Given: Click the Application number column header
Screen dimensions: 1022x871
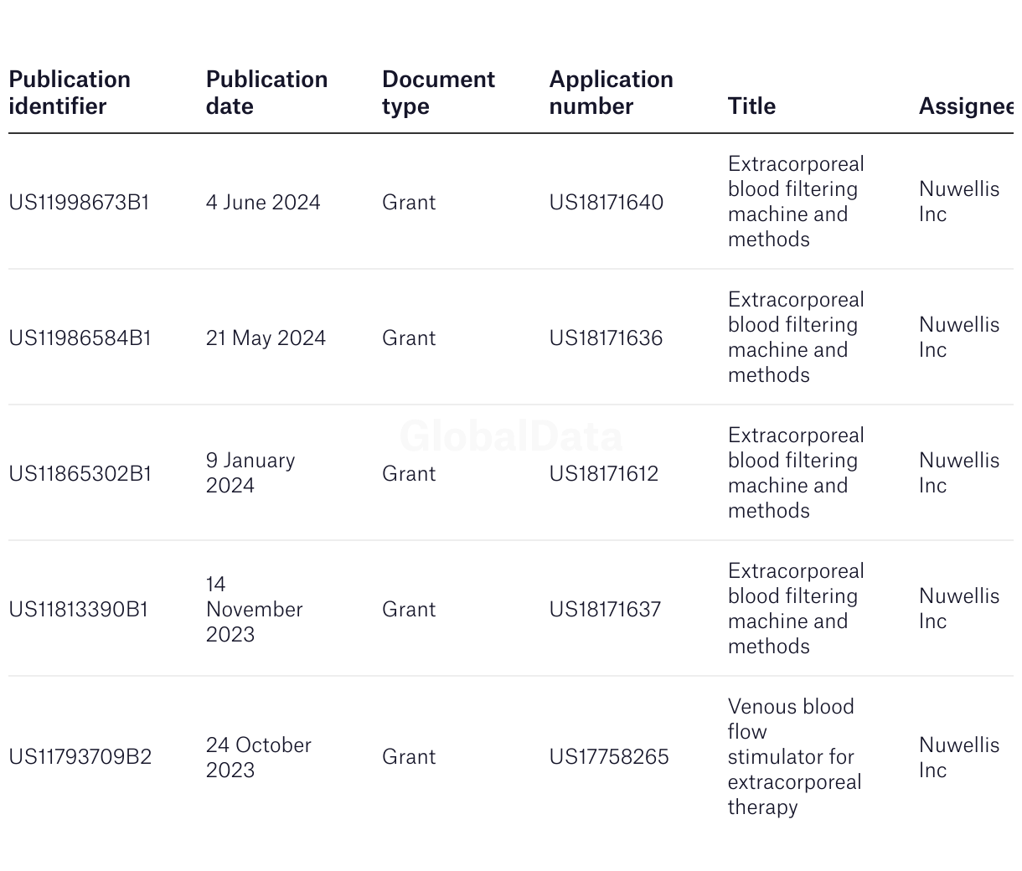Looking at the screenshot, I should click(611, 92).
